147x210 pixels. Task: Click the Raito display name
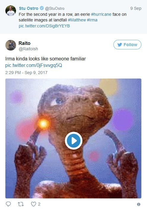[24, 43]
